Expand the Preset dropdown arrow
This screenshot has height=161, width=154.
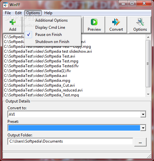pyautogui.click(x=143, y=128)
